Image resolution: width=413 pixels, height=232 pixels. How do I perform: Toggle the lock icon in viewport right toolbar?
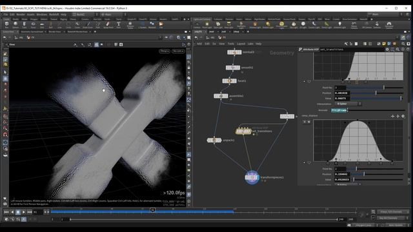pos(189,68)
